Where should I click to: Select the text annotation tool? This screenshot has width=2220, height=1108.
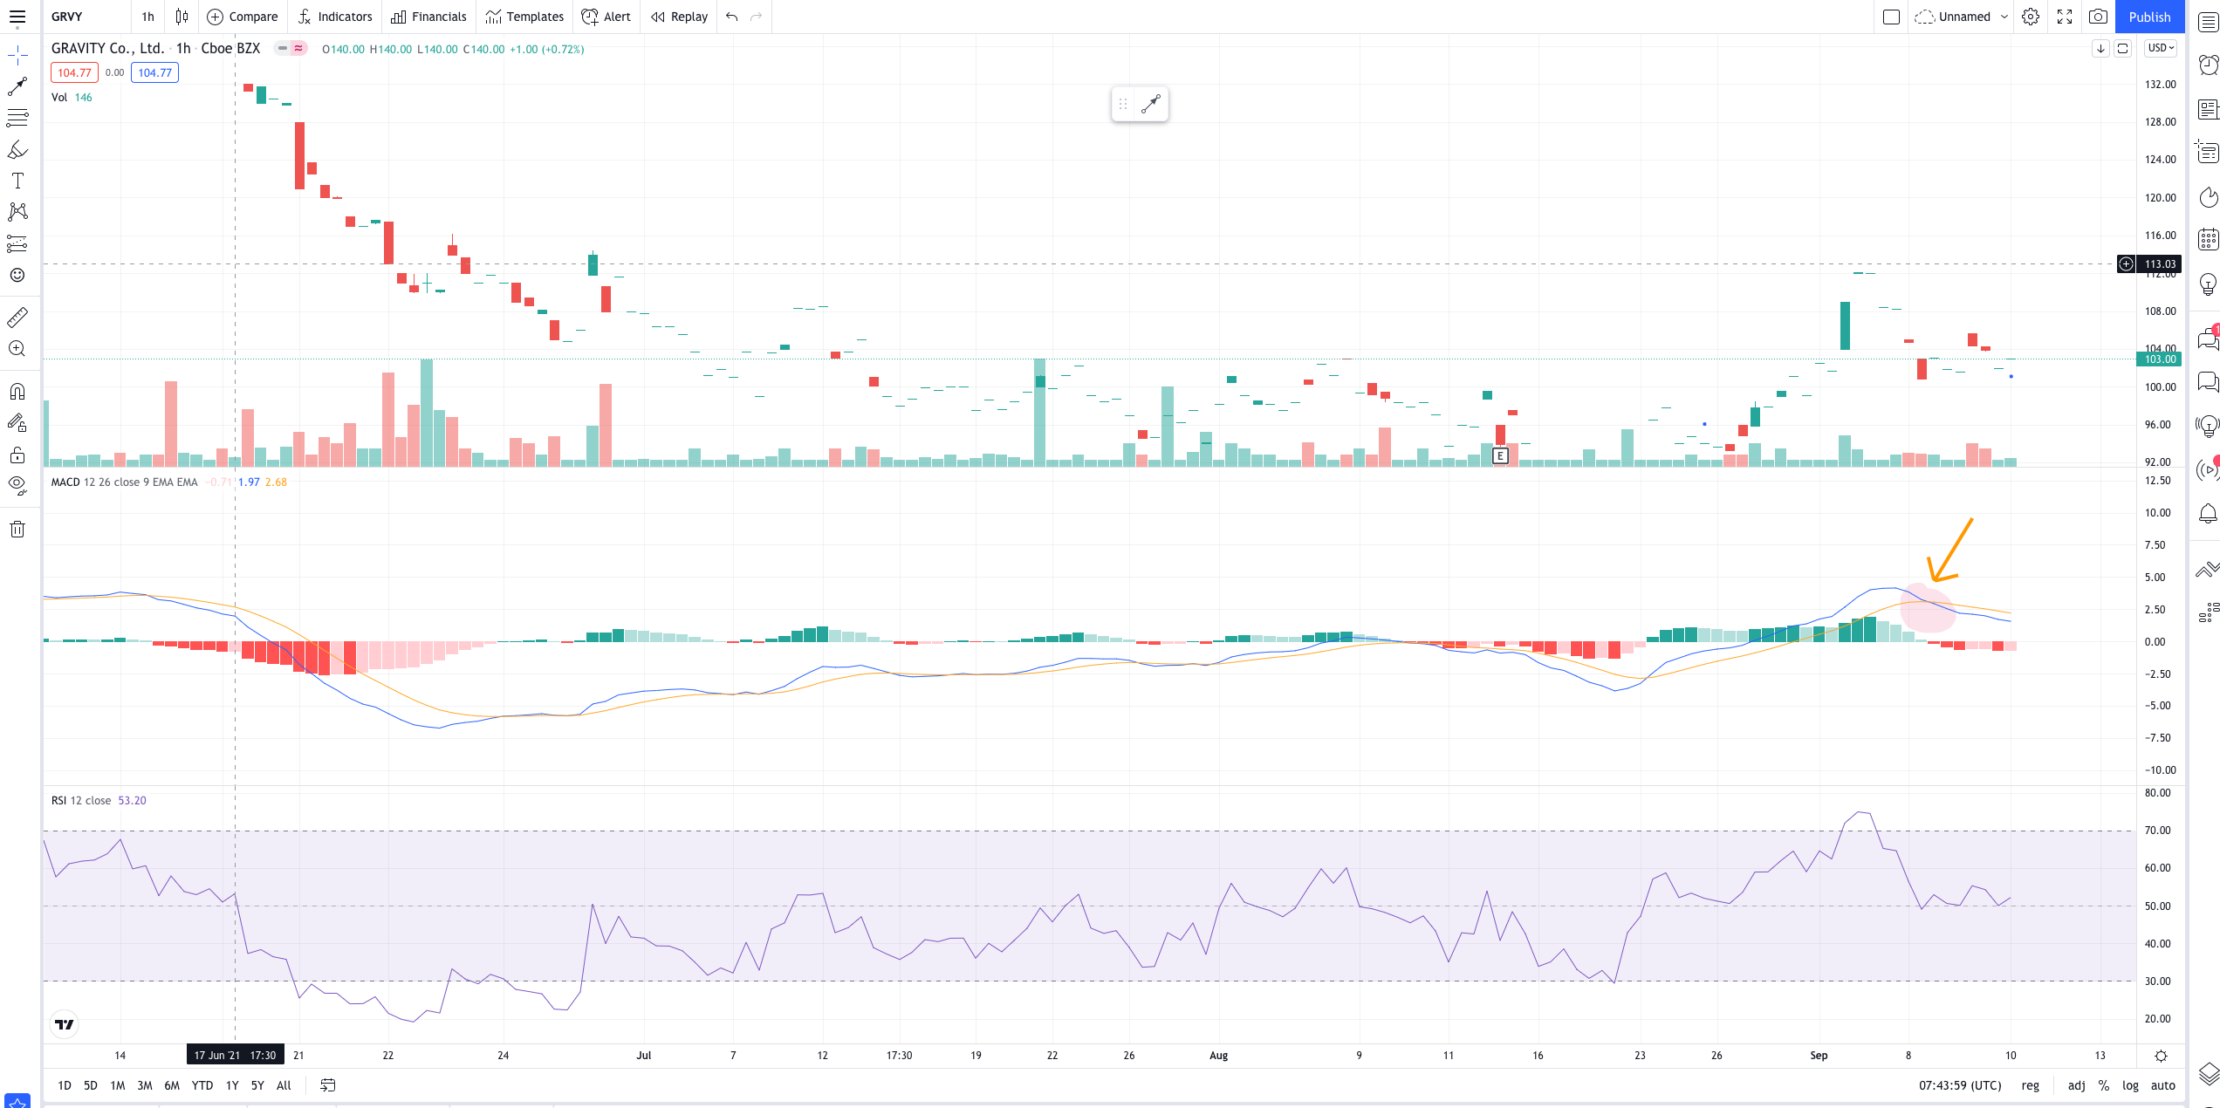click(17, 181)
